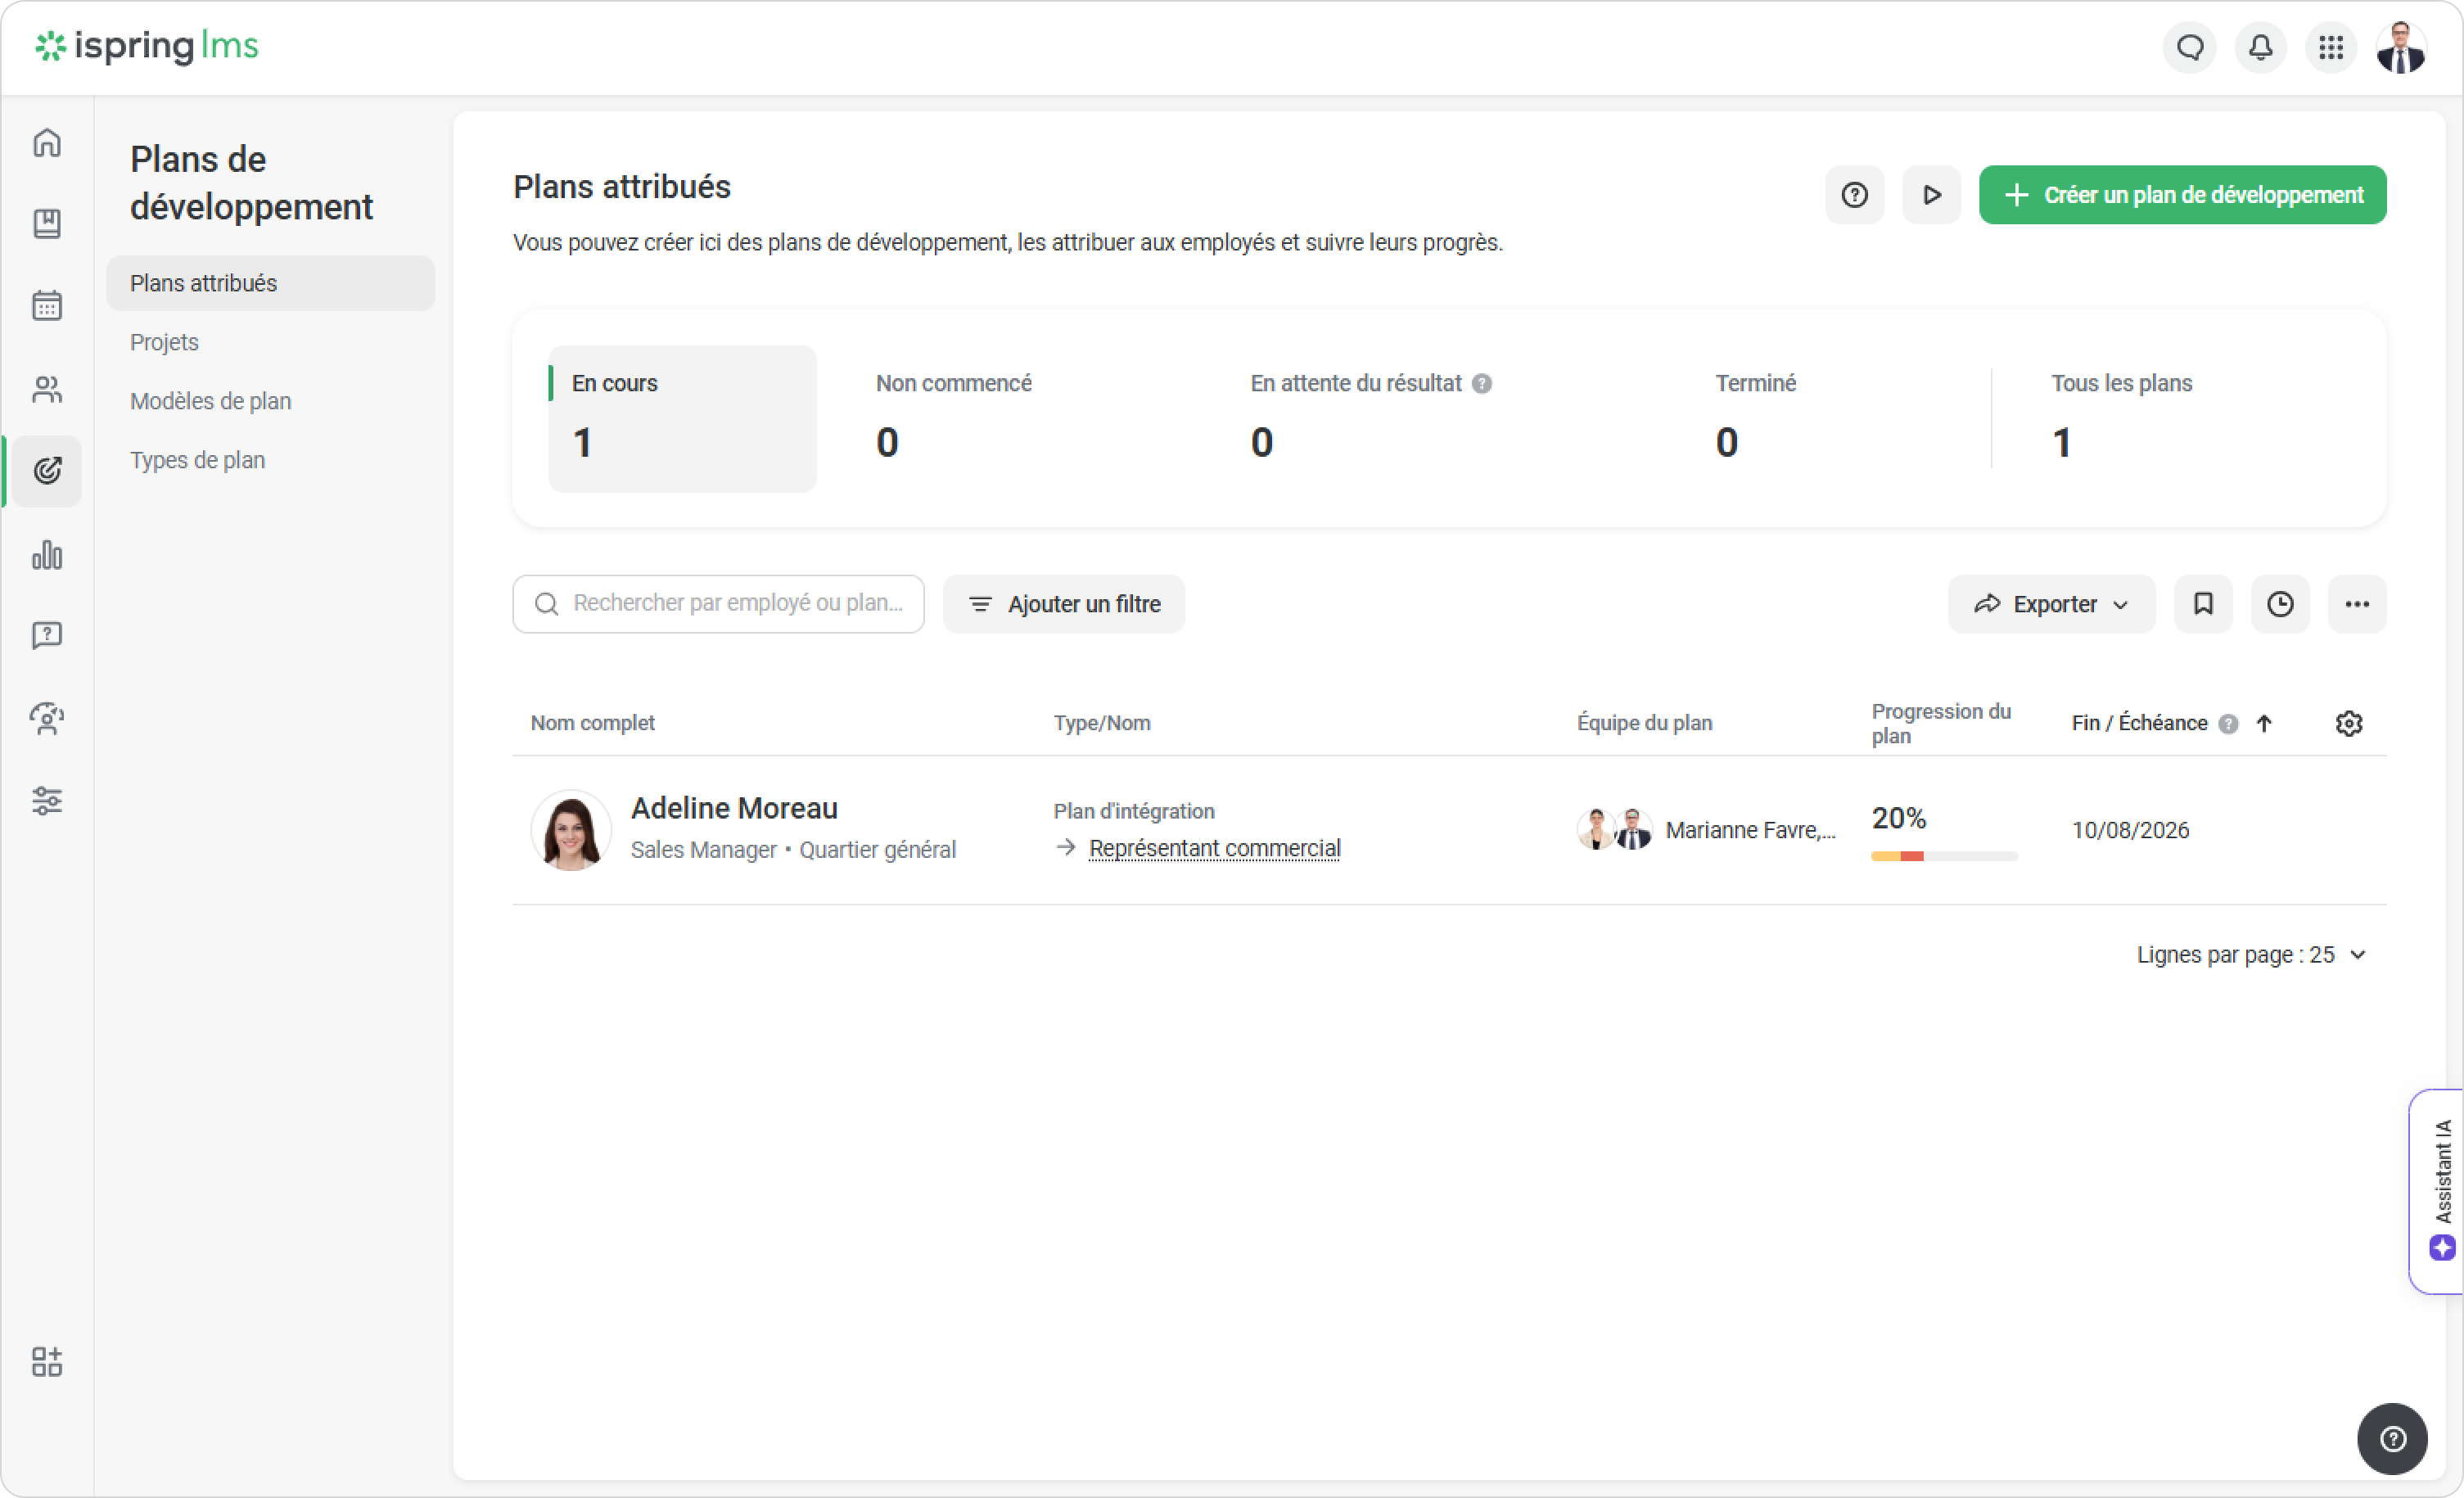Screen dimensions: 2464x1498
Task: Sort by Fin / Échéance arrow
Action: click(x=2265, y=723)
